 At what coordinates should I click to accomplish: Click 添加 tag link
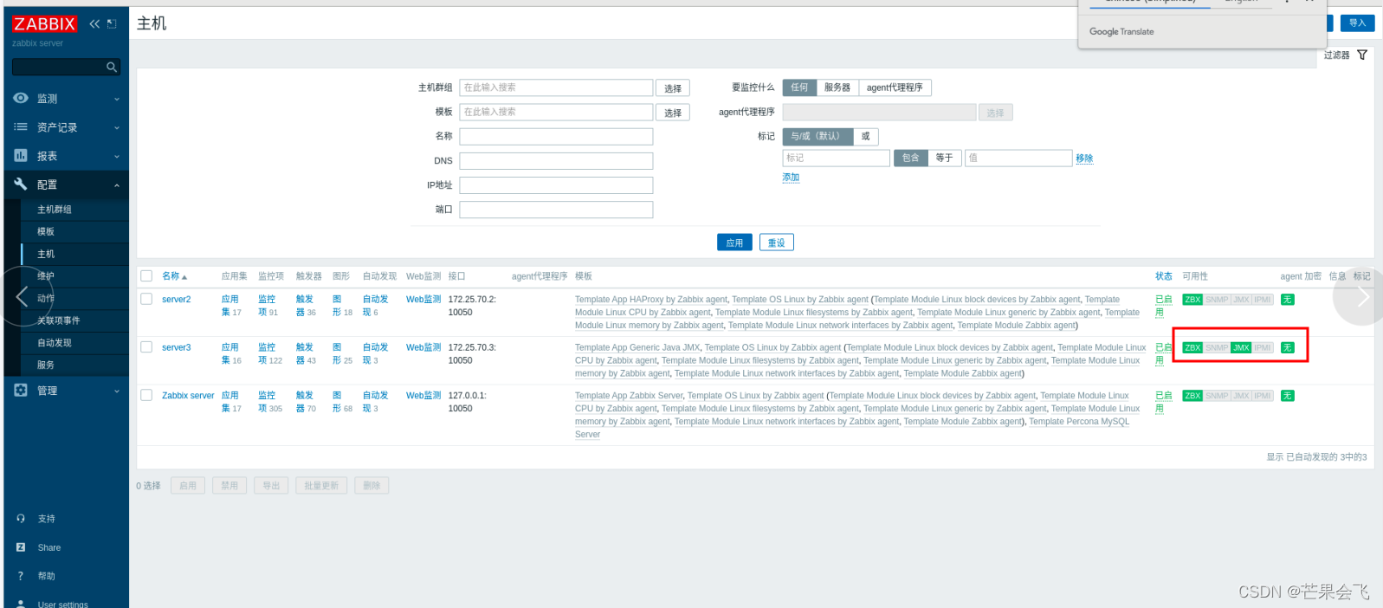point(792,178)
